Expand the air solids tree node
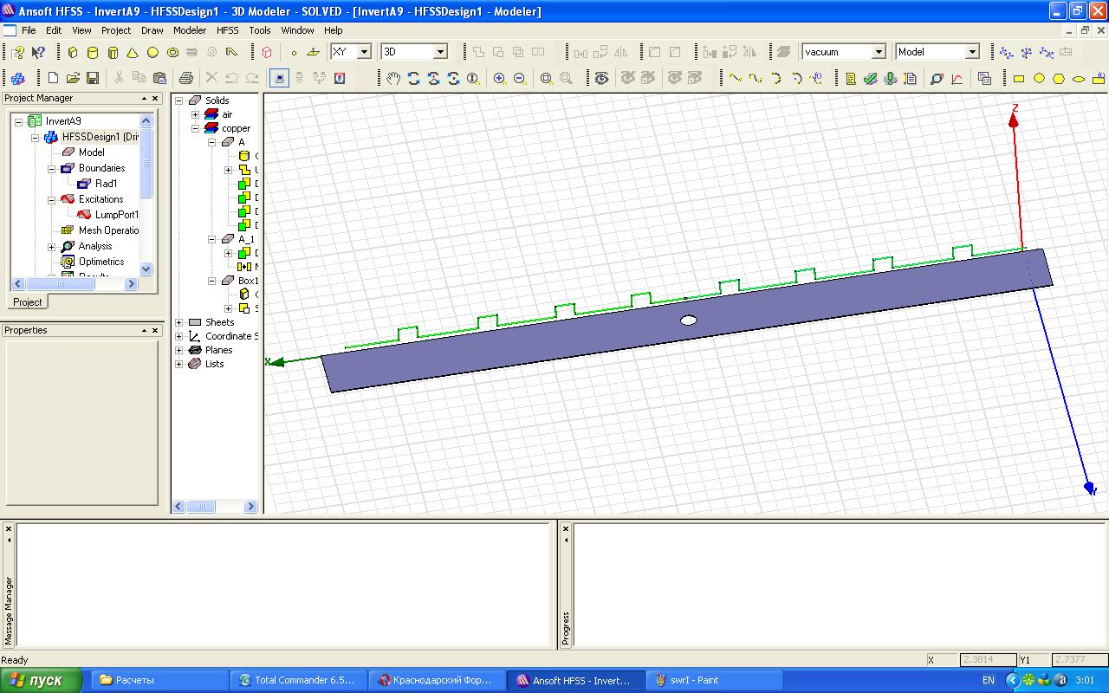This screenshot has width=1109, height=693. pyautogui.click(x=196, y=114)
